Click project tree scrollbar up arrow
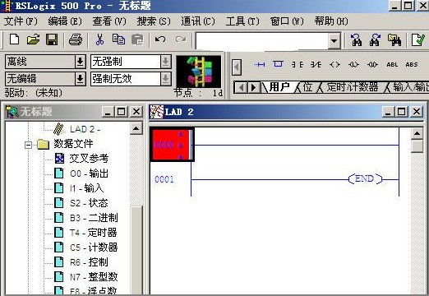The image size is (429, 296). point(136,128)
